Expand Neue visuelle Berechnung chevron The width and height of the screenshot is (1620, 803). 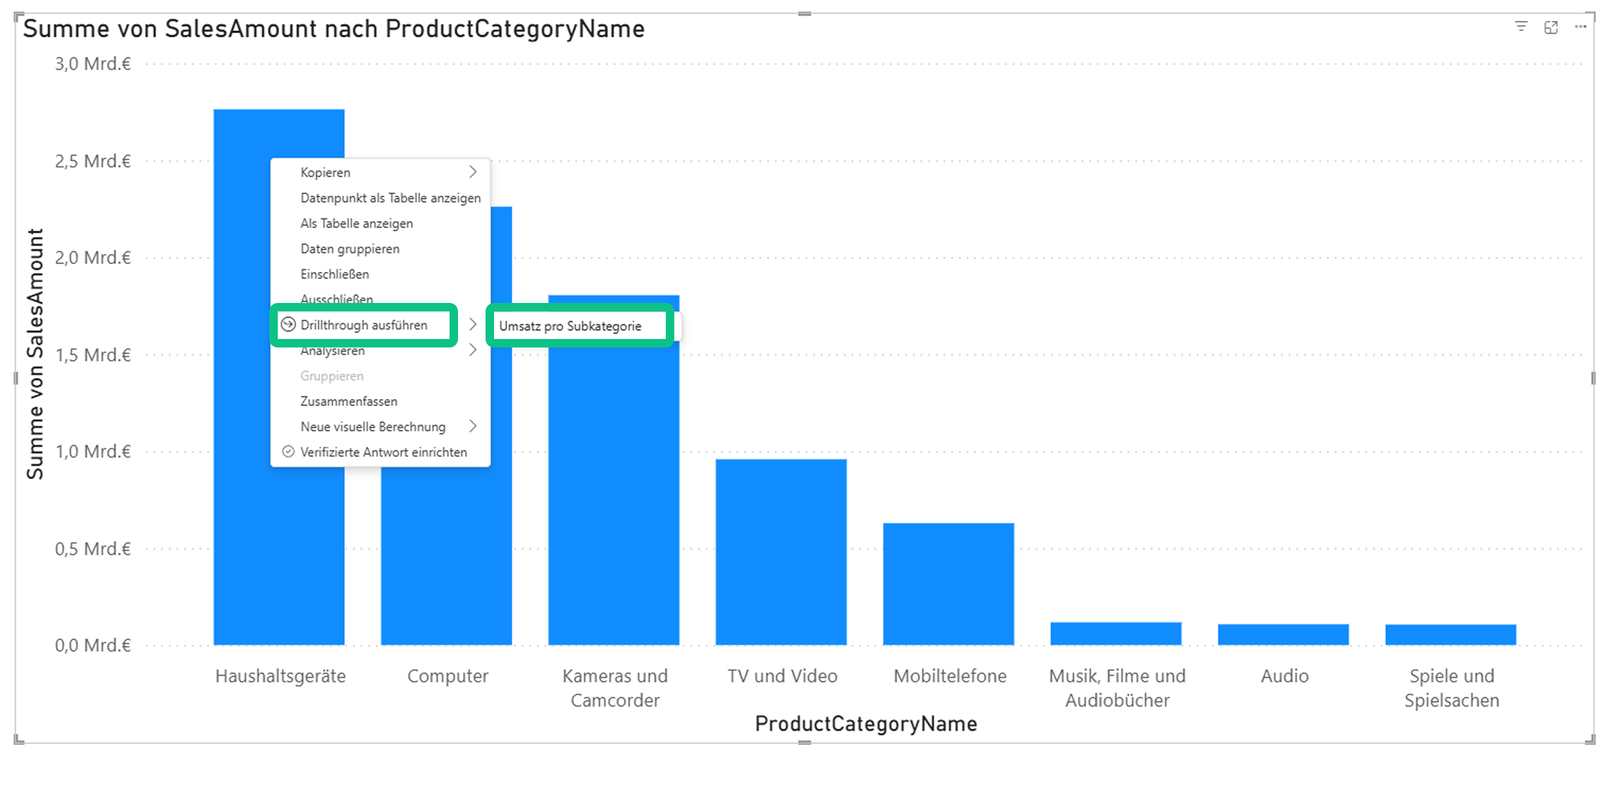473,427
